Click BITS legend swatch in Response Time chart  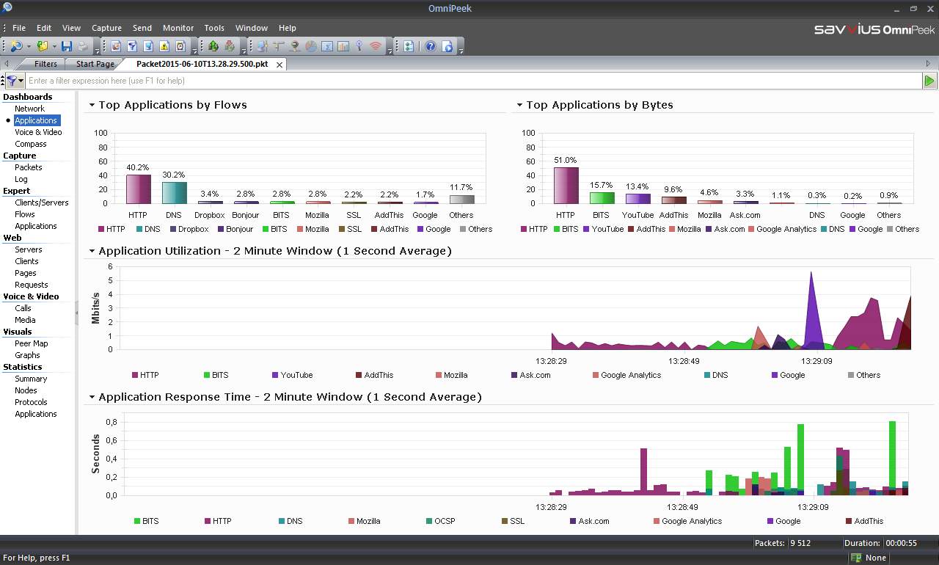pyautogui.click(x=137, y=521)
